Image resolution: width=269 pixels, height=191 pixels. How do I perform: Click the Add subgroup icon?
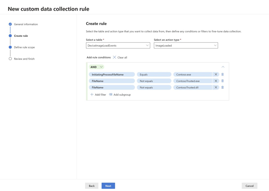click(111, 95)
